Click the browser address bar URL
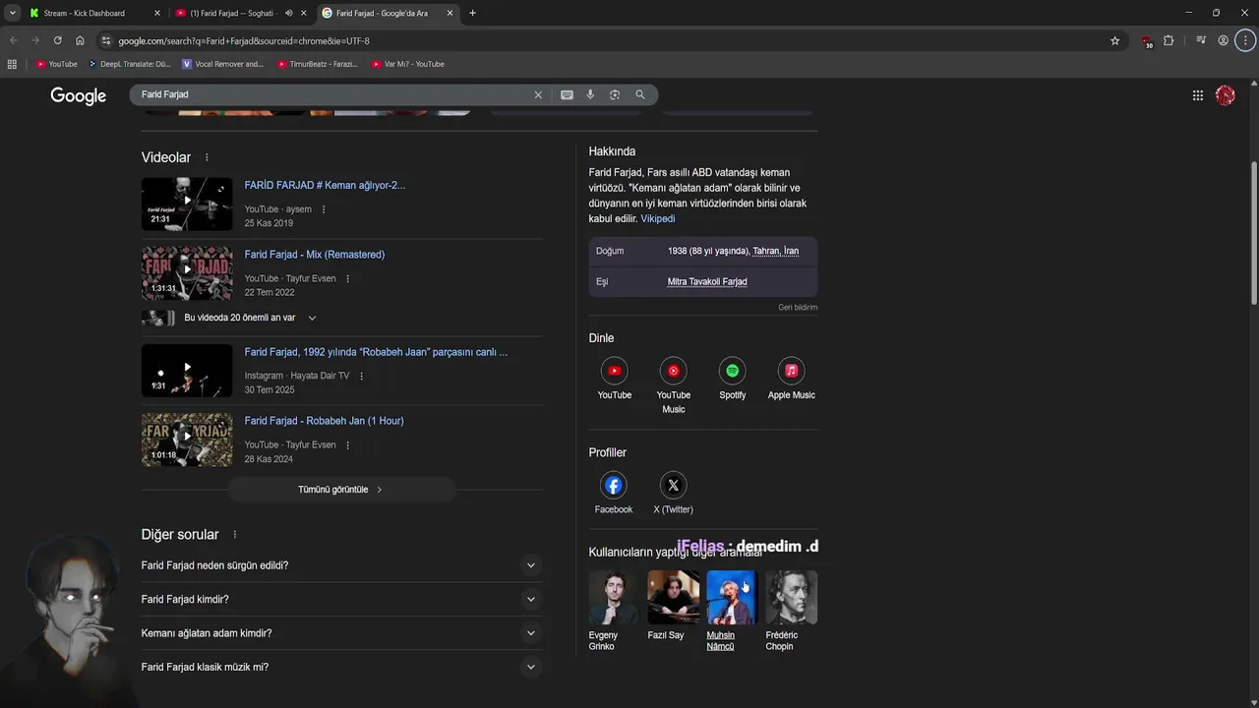 (x=244, y=40)
